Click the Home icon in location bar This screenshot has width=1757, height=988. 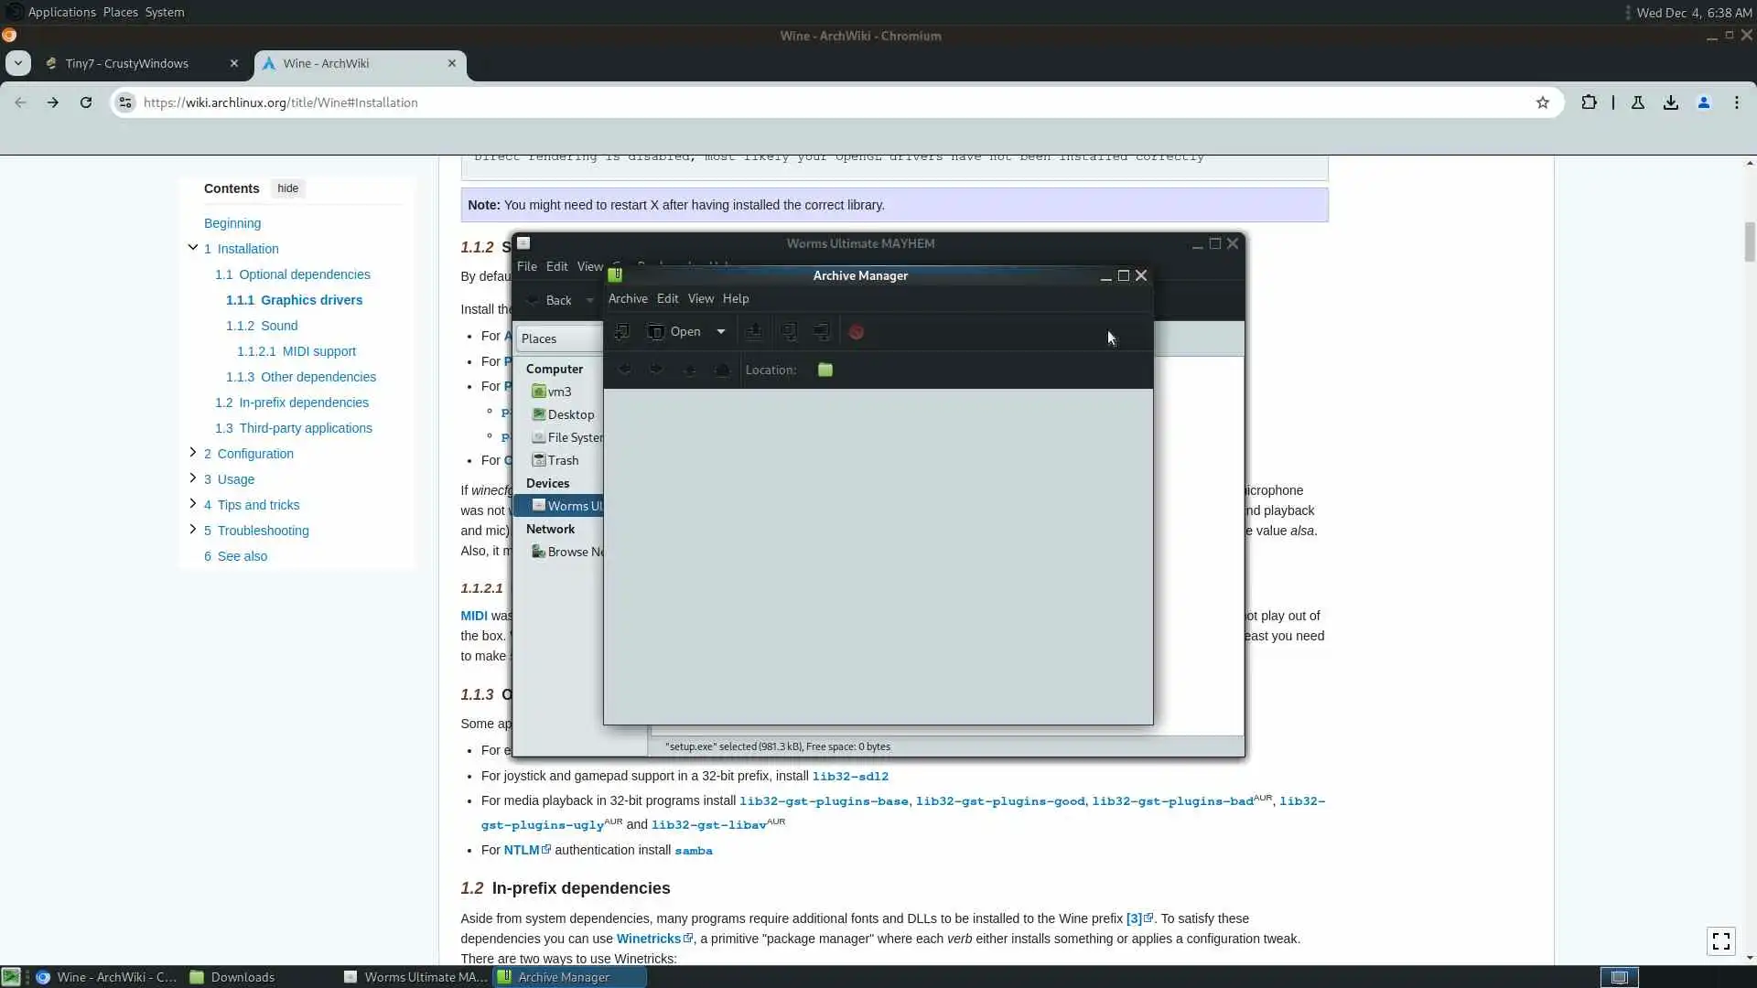(x=722, y=370)
